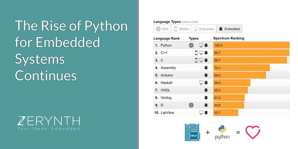Select the '8. Verilog' language name
The image size is (298, 149).
pos(163,98)
